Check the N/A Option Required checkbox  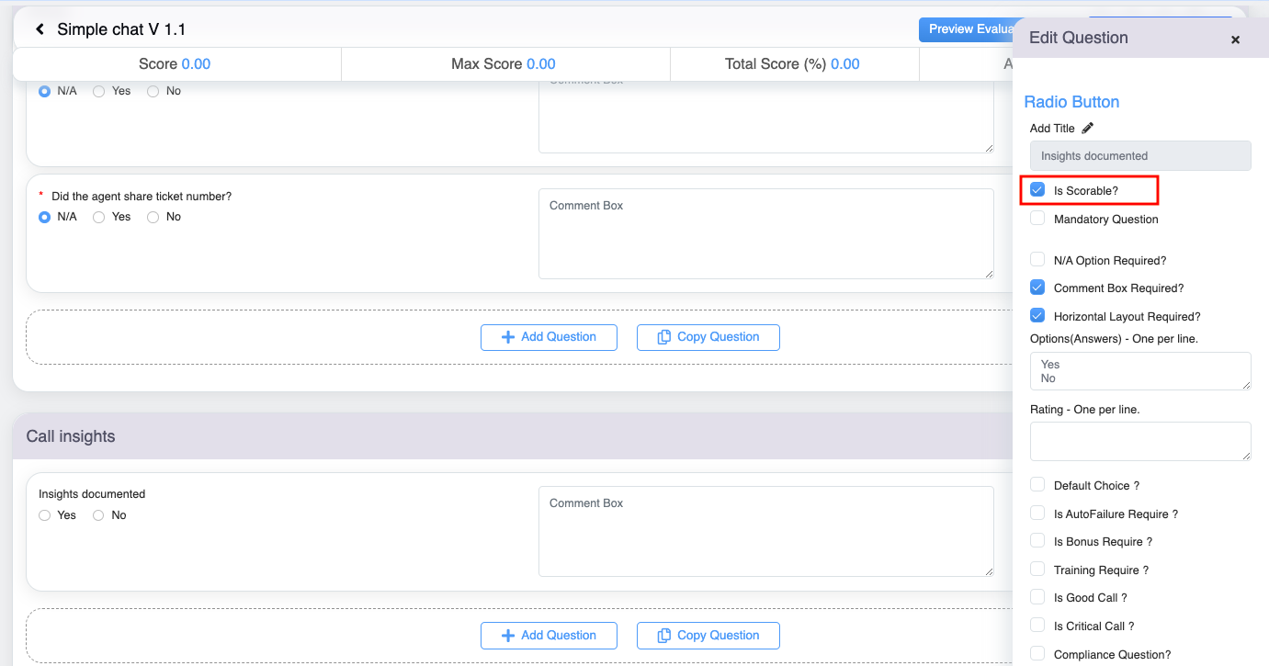tap(1037, 260)
